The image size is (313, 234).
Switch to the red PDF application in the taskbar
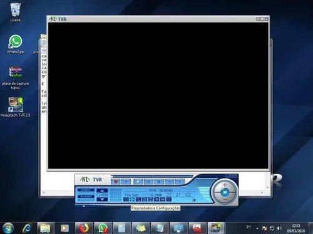pyautogui.click(x=197, y=228)
